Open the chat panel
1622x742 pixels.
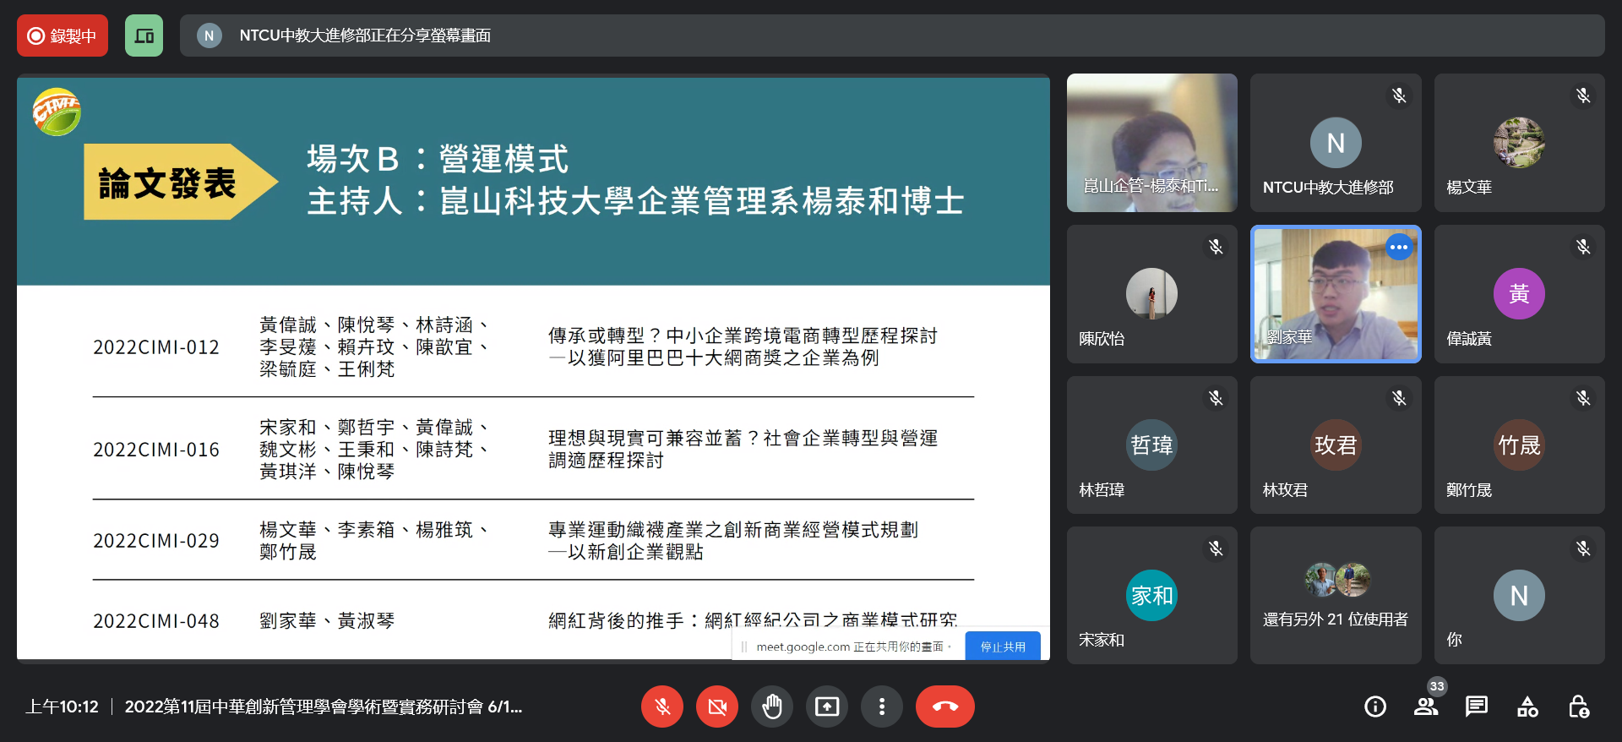pos(1477,707)
